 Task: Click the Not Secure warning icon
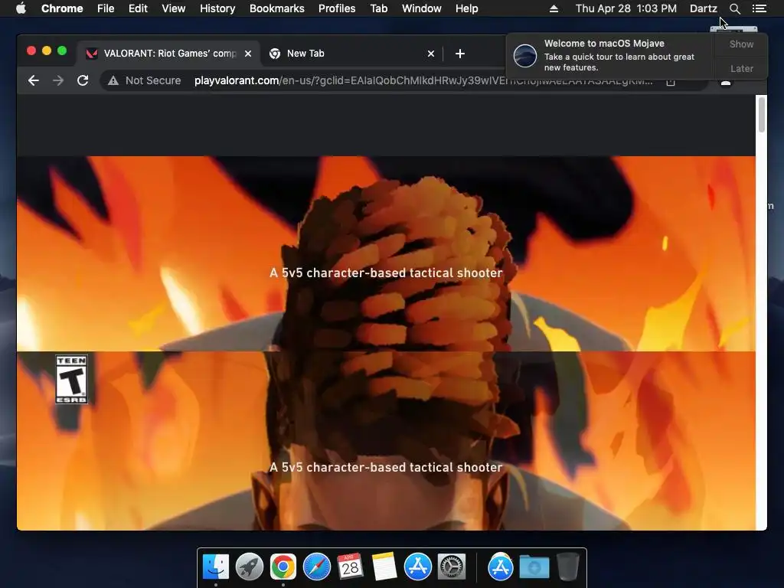[113, 80]
